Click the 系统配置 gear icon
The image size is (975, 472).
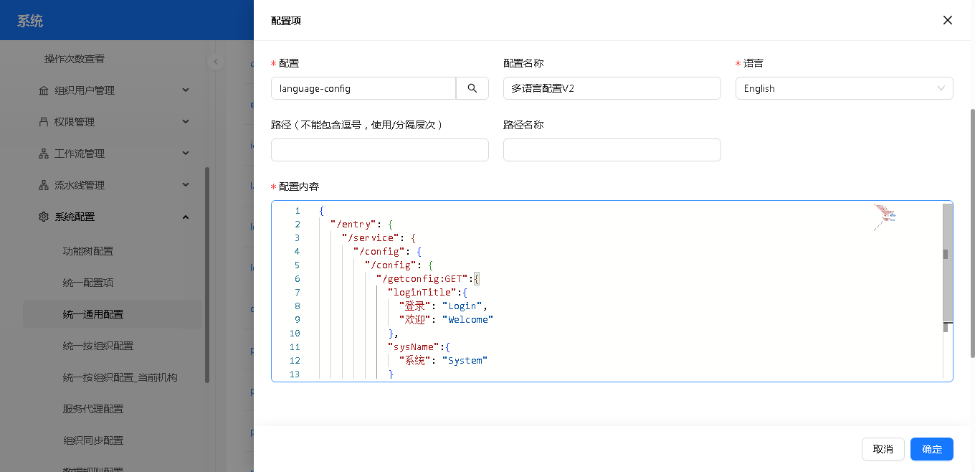coord(44,217)
